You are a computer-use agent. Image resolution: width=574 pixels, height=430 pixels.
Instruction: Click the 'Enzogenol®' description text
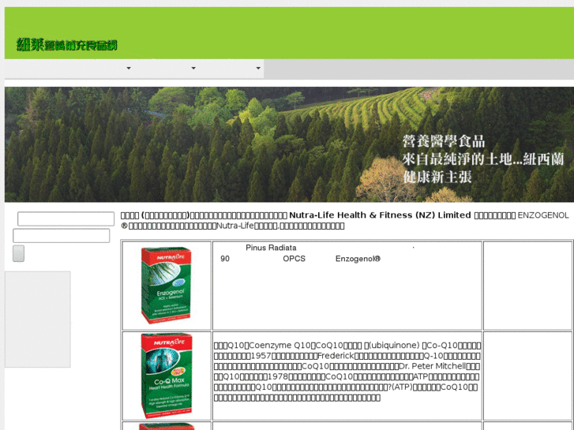(x=358, y=259)
